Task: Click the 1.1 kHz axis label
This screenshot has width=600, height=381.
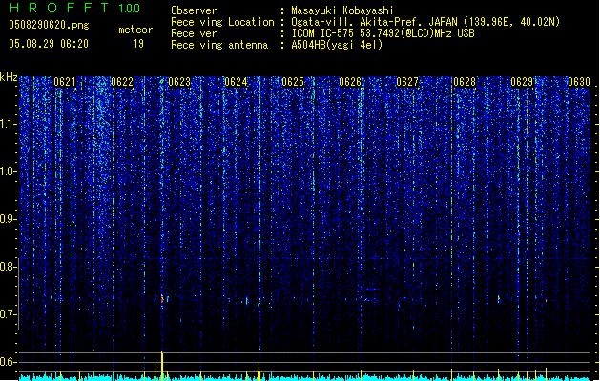Action: click(8, 124)
